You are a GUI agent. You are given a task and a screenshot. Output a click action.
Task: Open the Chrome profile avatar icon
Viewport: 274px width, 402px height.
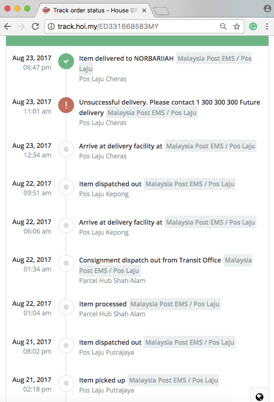pyautogui.click(x=268, y=8)
